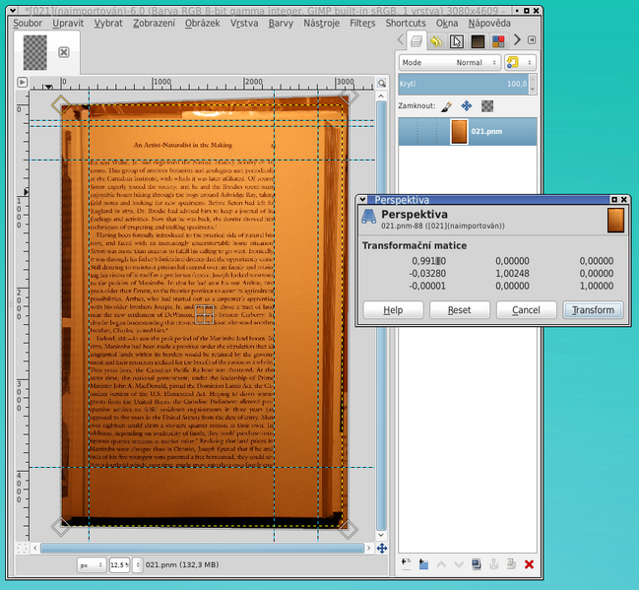Open the Shortcuts menu
The width and height of the screenshot is (639, 590).
[406, 24]
